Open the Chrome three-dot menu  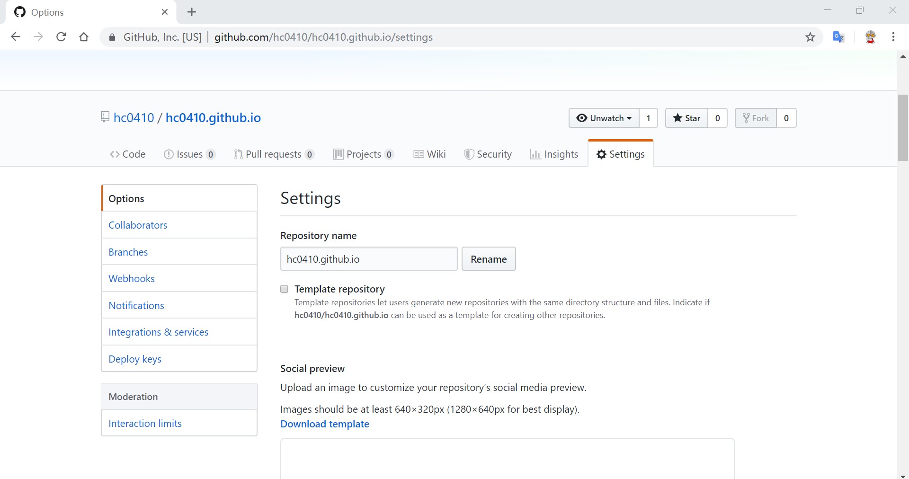point(893,37)
